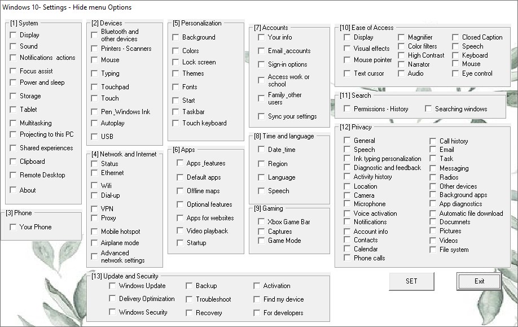Check the Automatic file download box
Viewport: 518px width, 327px height.
click(x=433, y=213)
